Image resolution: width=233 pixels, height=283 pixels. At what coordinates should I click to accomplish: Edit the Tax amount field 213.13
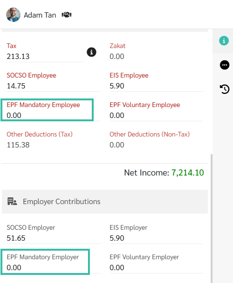(x=45, y=57)
